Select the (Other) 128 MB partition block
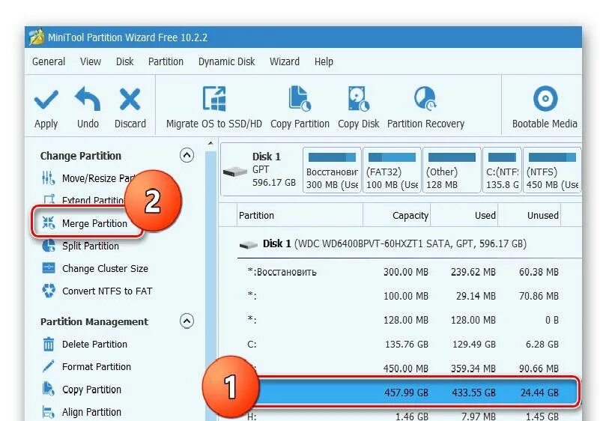 452,170
